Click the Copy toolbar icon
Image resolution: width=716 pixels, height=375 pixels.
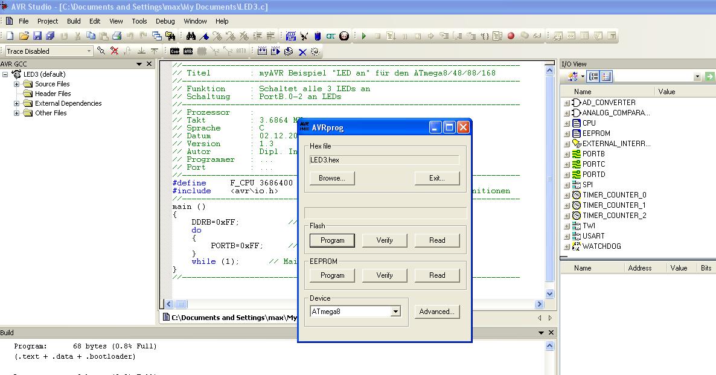[x=91, y=36]
